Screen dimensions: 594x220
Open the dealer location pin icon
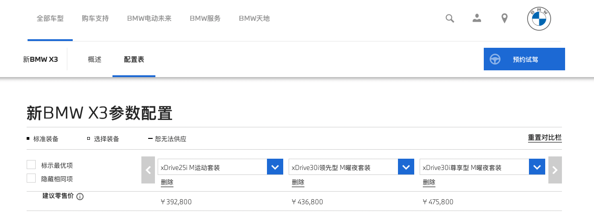coord(505,18)
